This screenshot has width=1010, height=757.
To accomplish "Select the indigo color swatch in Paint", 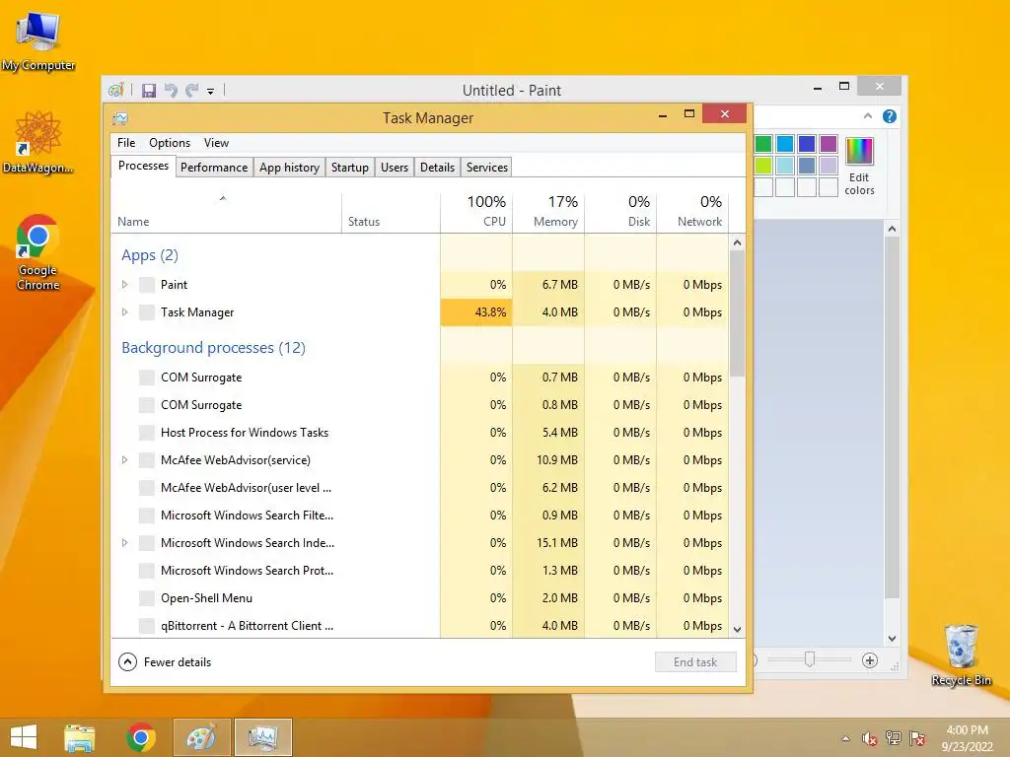I will click(x=807, y=144).
